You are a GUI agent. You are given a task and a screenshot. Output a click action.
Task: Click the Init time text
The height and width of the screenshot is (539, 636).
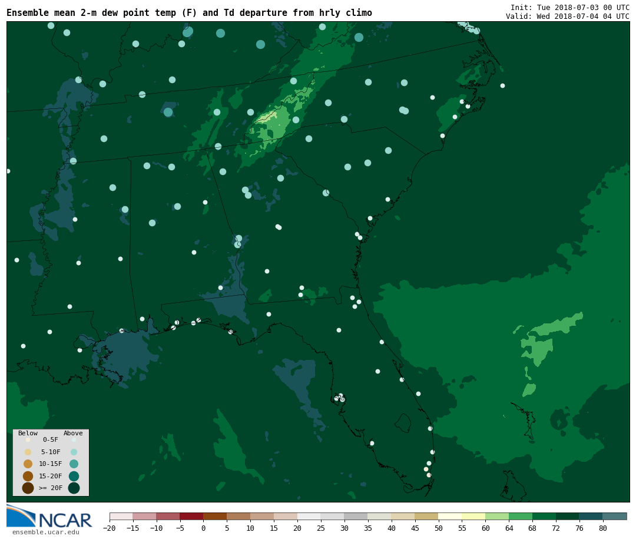pyautogui.click(x=569, y=7)
